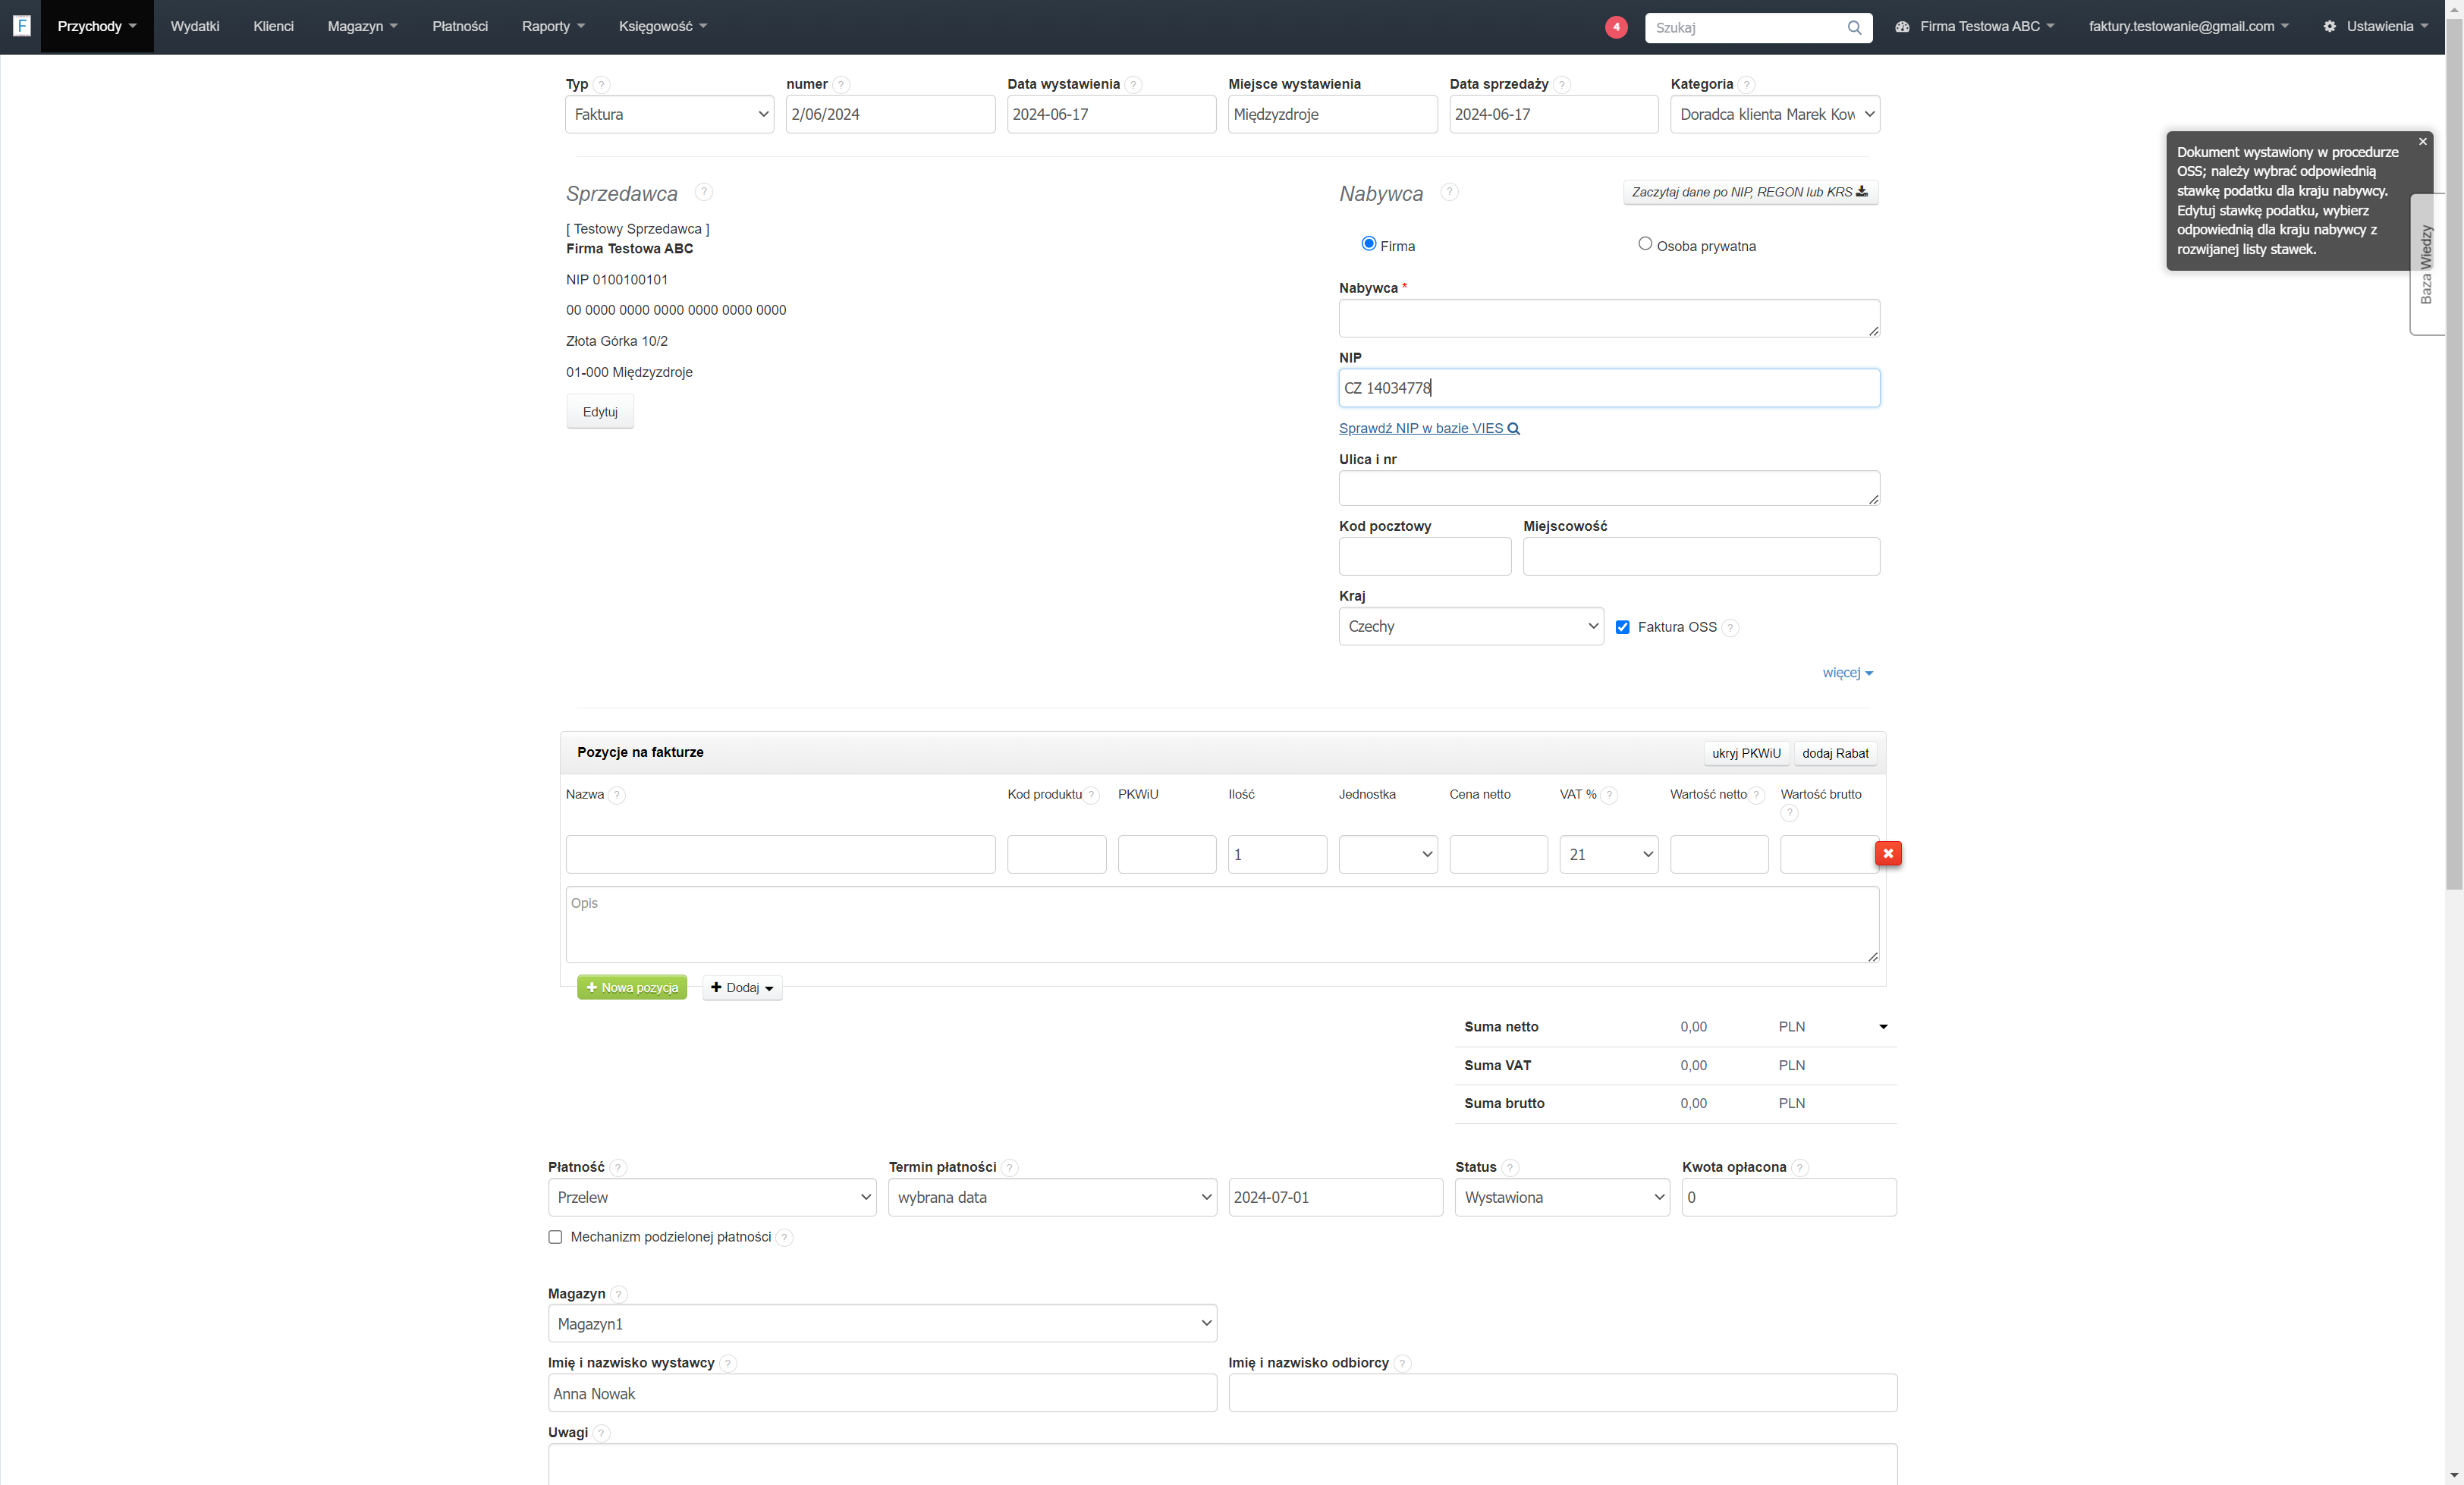Click the Cena netto input field
Screen dimensions: 2464x1485
point(1498,854)
